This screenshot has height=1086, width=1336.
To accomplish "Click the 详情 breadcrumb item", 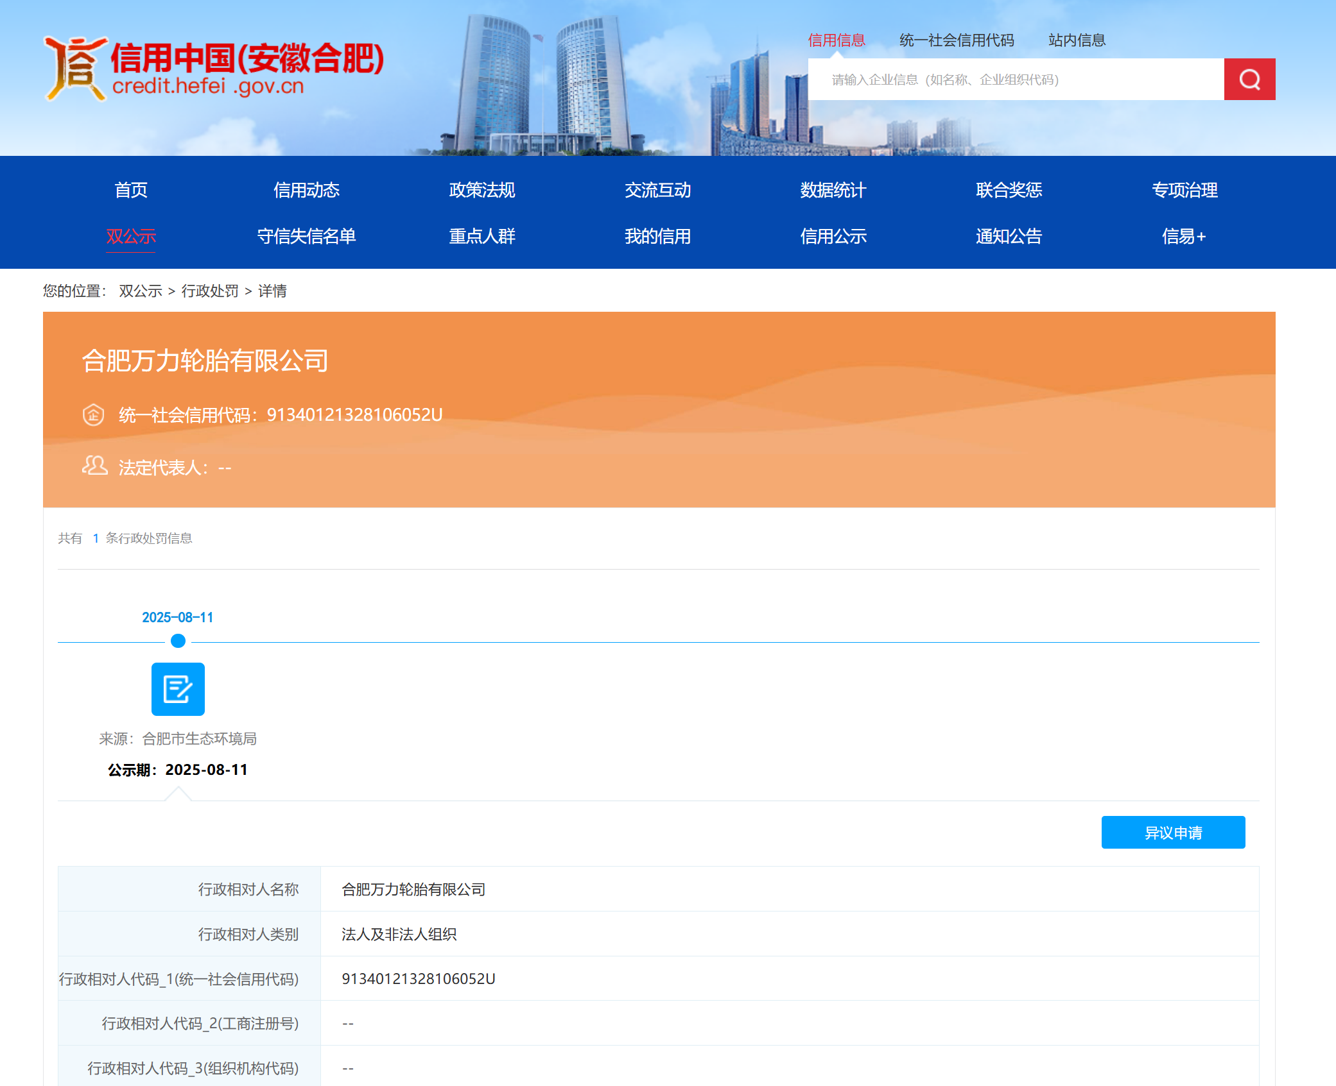I will point(272,291).
